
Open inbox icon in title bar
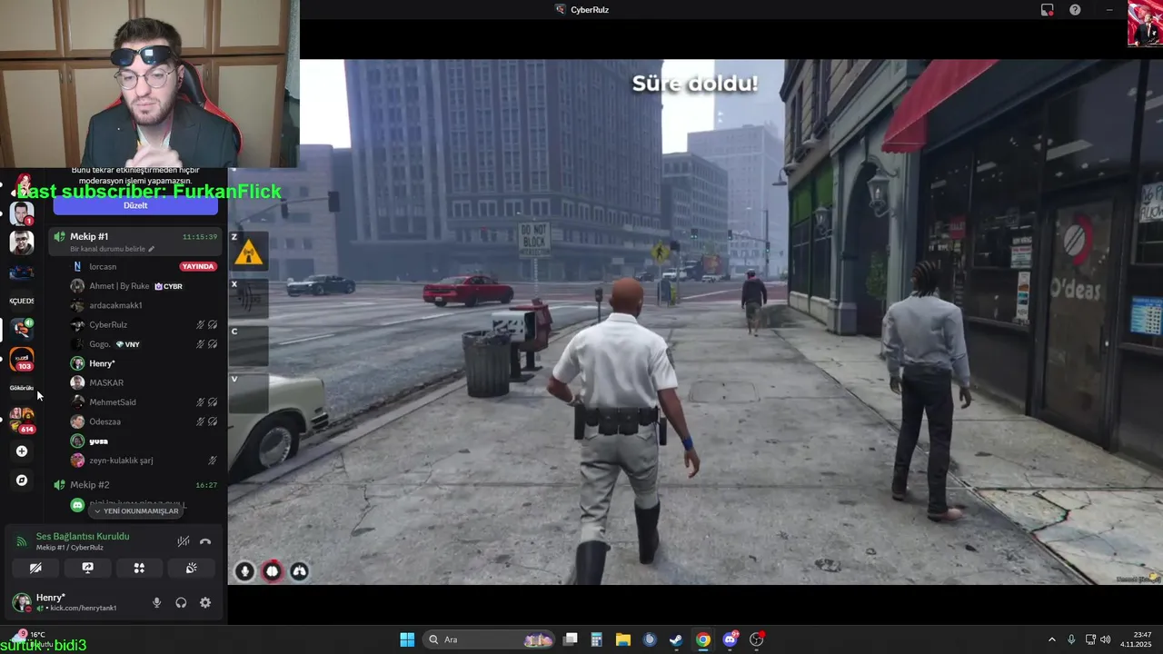coord(1048,10)
